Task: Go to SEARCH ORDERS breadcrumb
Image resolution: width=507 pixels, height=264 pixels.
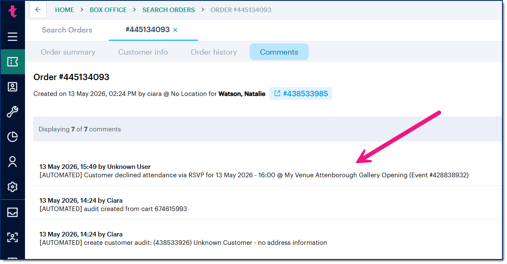Action: (169, 10)
